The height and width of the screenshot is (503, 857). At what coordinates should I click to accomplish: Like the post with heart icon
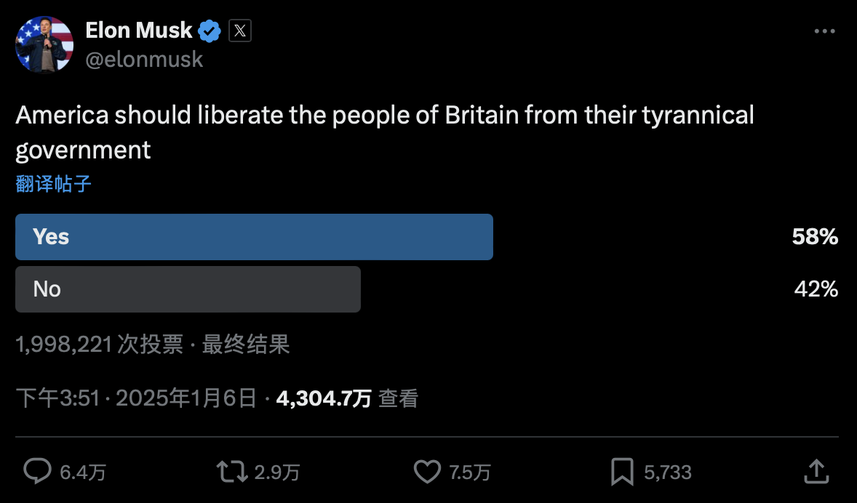pyautogui.click(x=427, y=472)
